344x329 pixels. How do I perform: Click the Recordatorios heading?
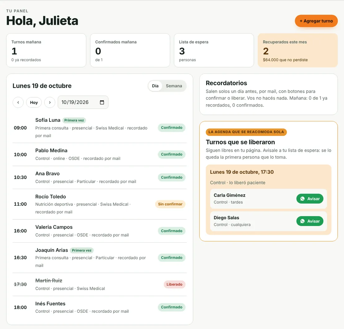(x=226, y=83)
